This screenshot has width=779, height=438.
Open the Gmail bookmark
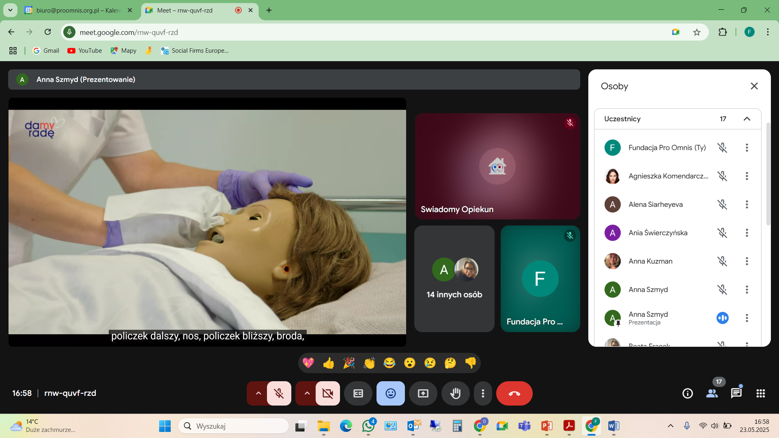coord(46,51)
